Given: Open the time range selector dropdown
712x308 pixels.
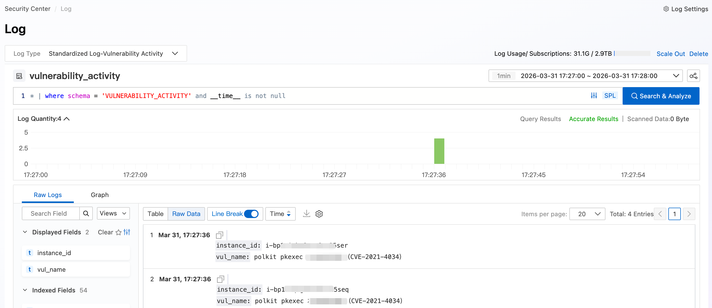Looking at the screenshot, I should [x=585, y=76].
